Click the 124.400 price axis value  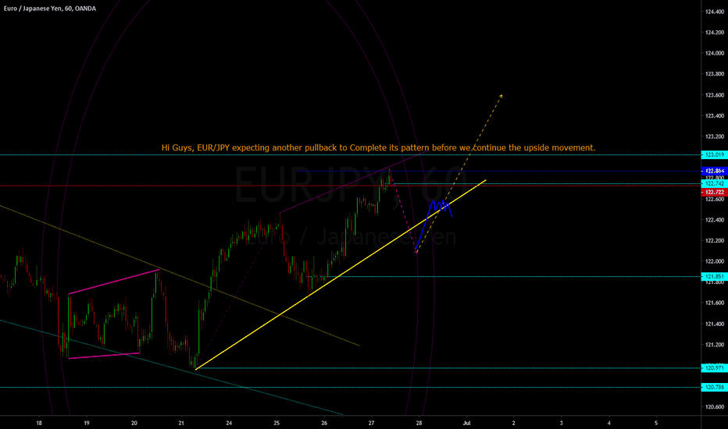(715, 12)
